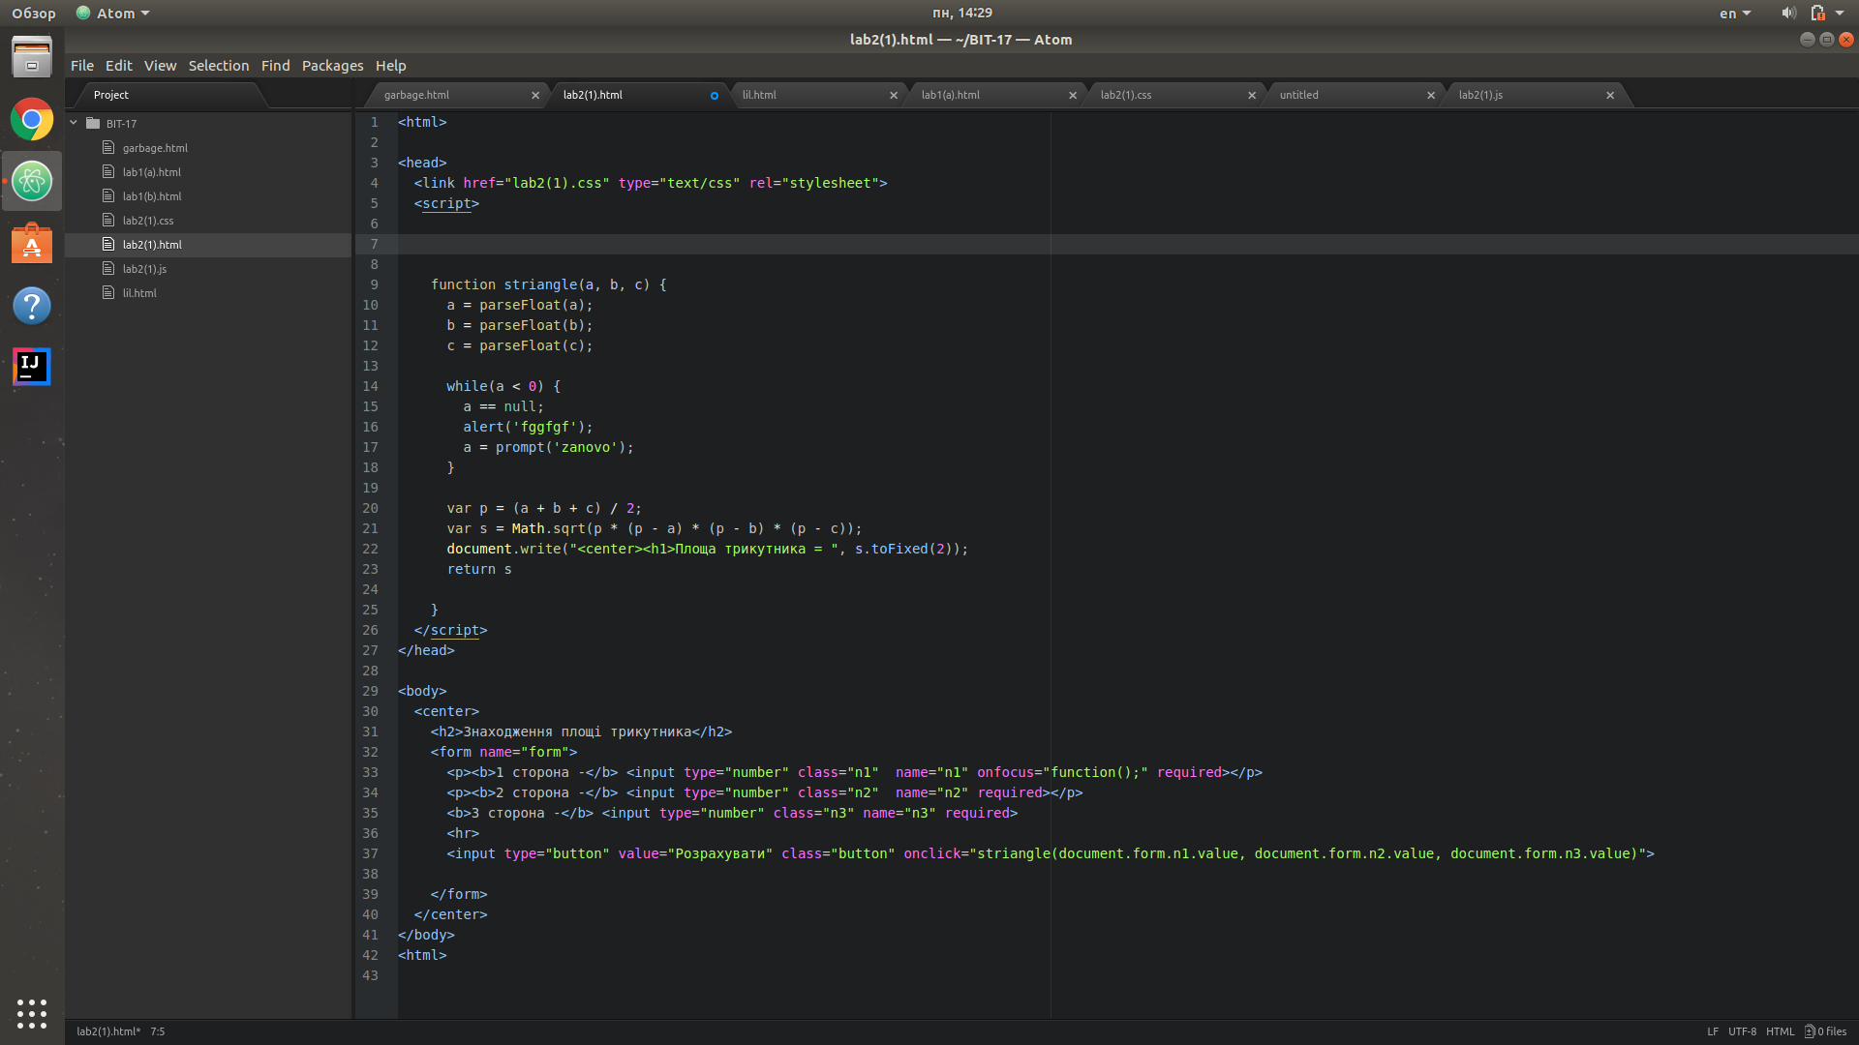Launch Google Chrome from the dock
The image size is (1859, 1045).
pos(32,120)
